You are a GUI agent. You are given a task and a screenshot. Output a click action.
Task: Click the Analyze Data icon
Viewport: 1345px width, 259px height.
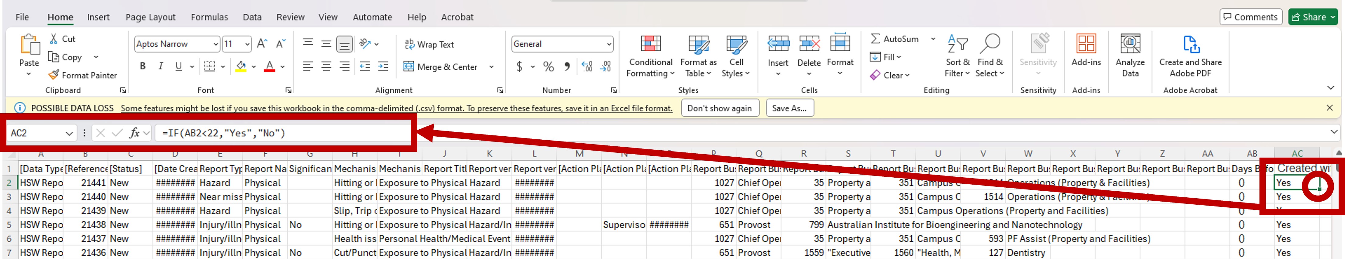[1130, 43]
